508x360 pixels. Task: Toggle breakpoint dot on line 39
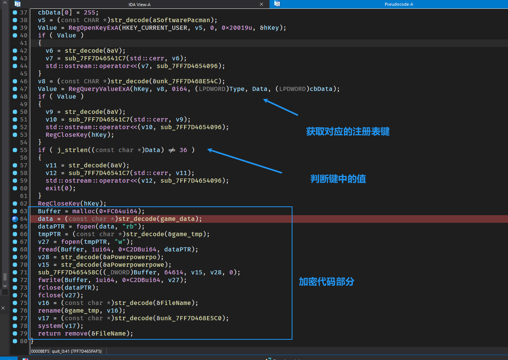coord(15,28)
